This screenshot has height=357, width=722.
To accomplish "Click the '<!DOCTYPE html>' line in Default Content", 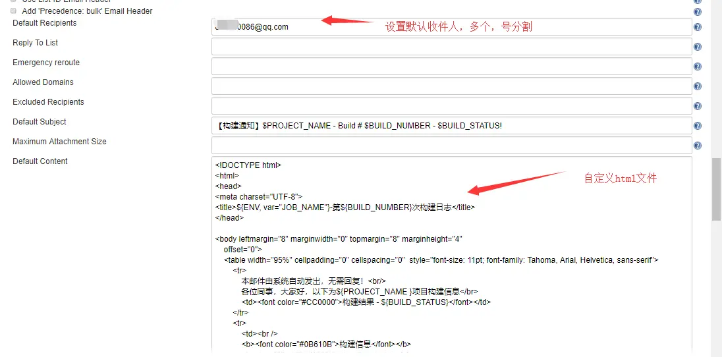I will click(248, 165).
